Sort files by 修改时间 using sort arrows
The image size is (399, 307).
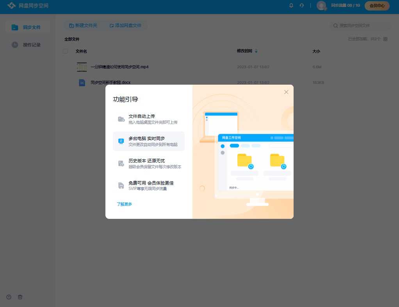(x=256, y=51)
